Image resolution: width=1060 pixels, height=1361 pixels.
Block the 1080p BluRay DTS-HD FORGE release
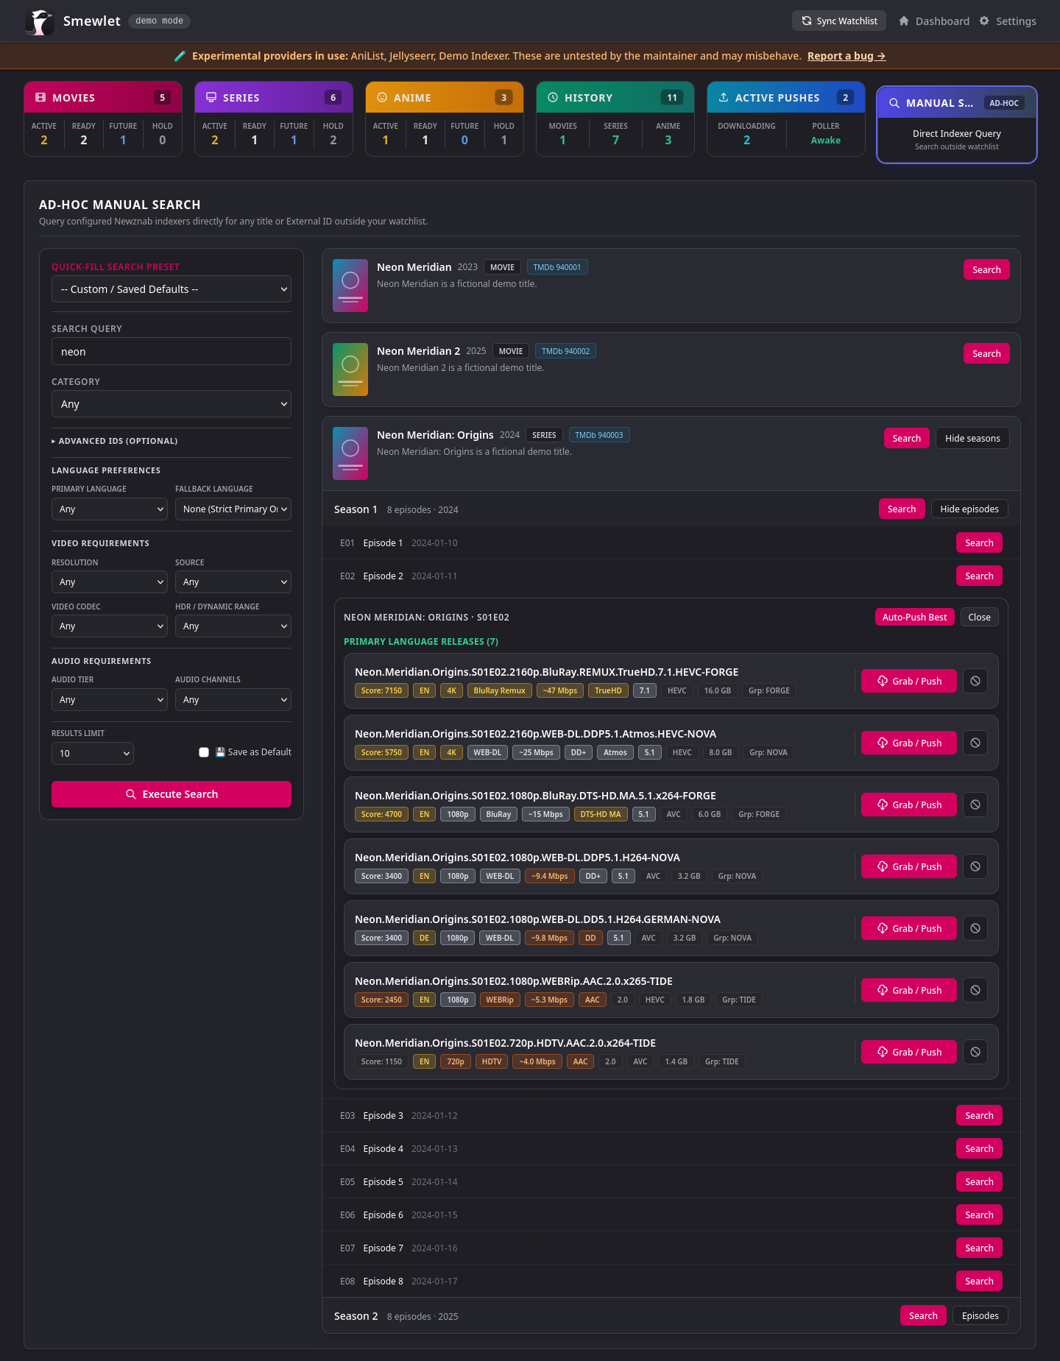[x=975, y=805]
